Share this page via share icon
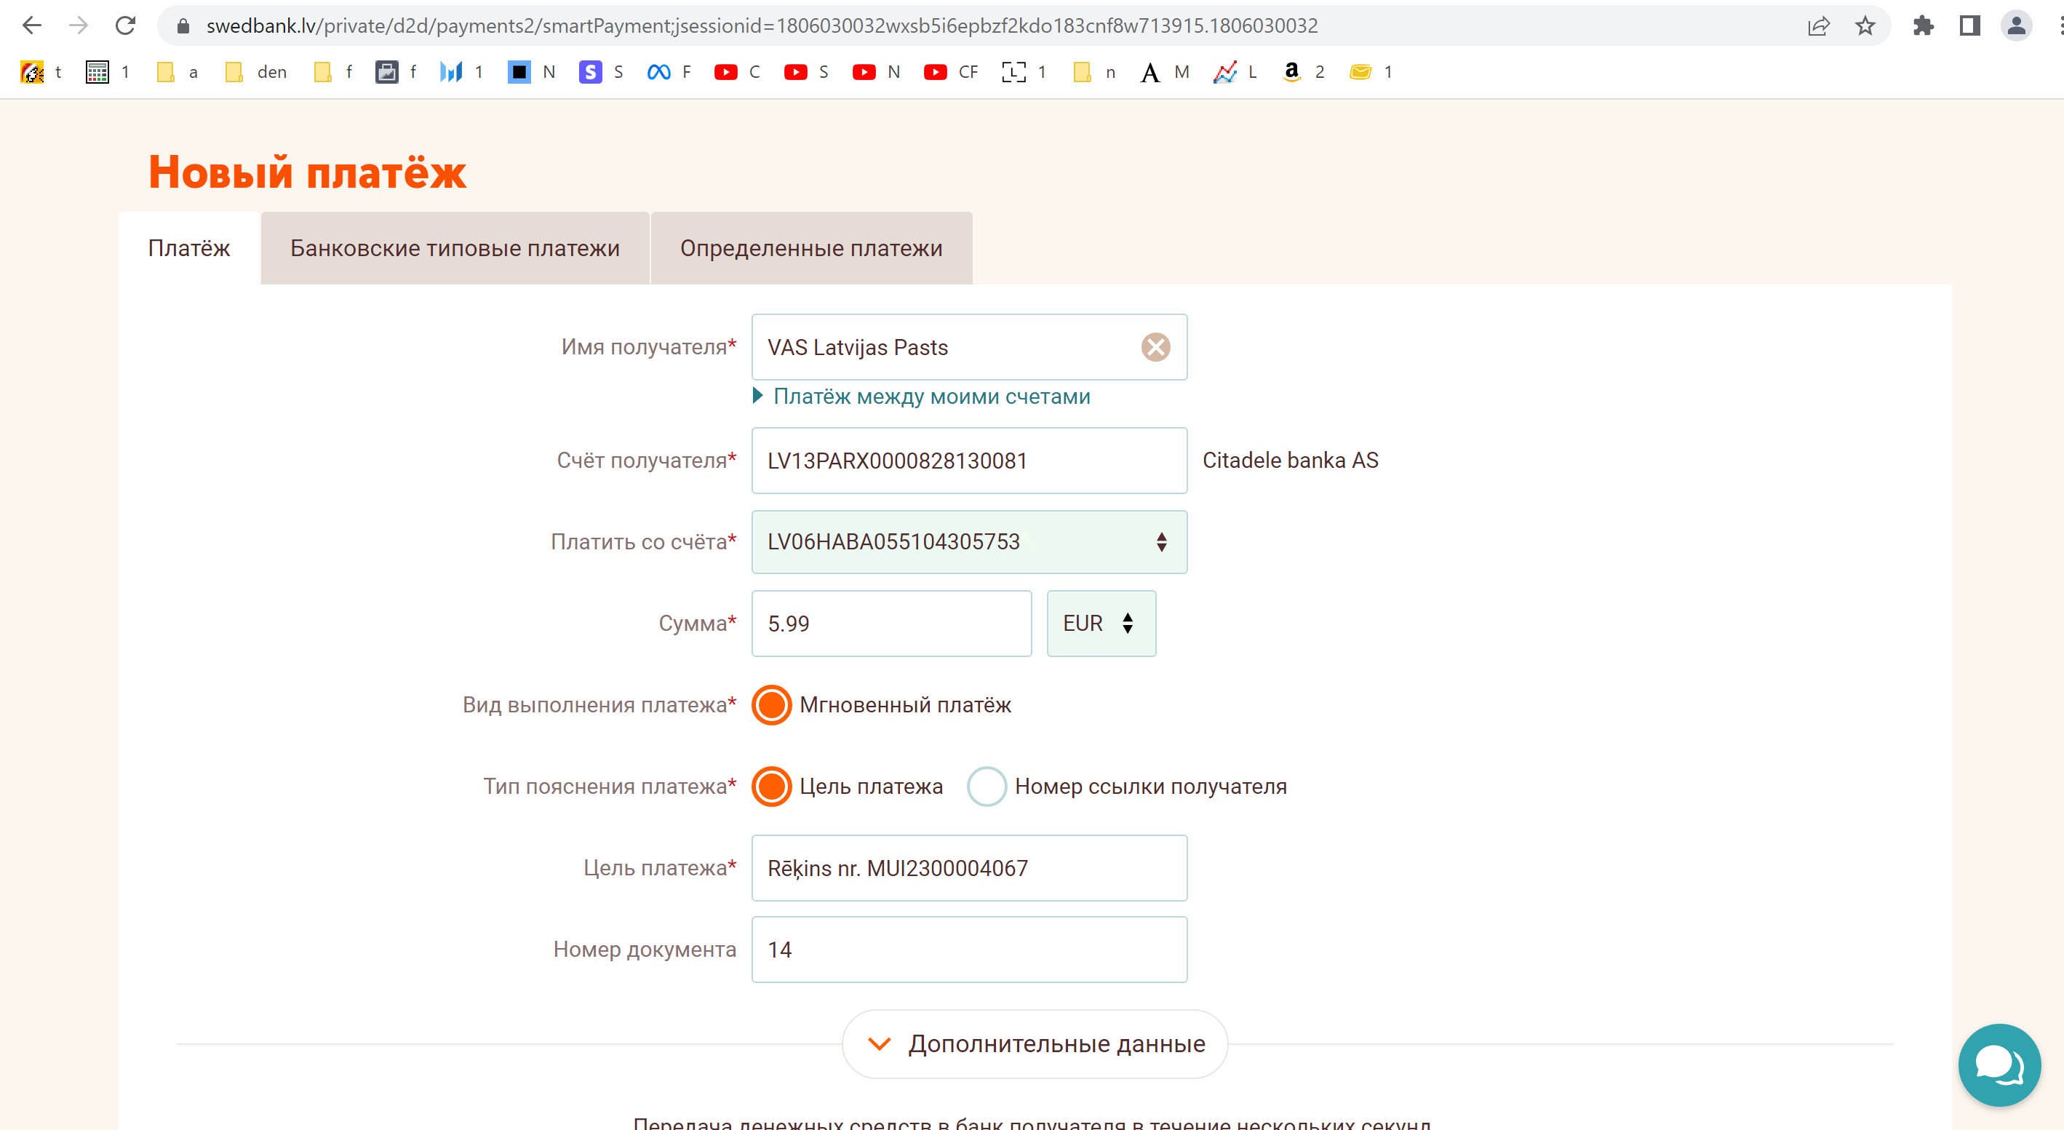The height and width of the screenshot is (1130, 2064). (x=1819, y=26)
